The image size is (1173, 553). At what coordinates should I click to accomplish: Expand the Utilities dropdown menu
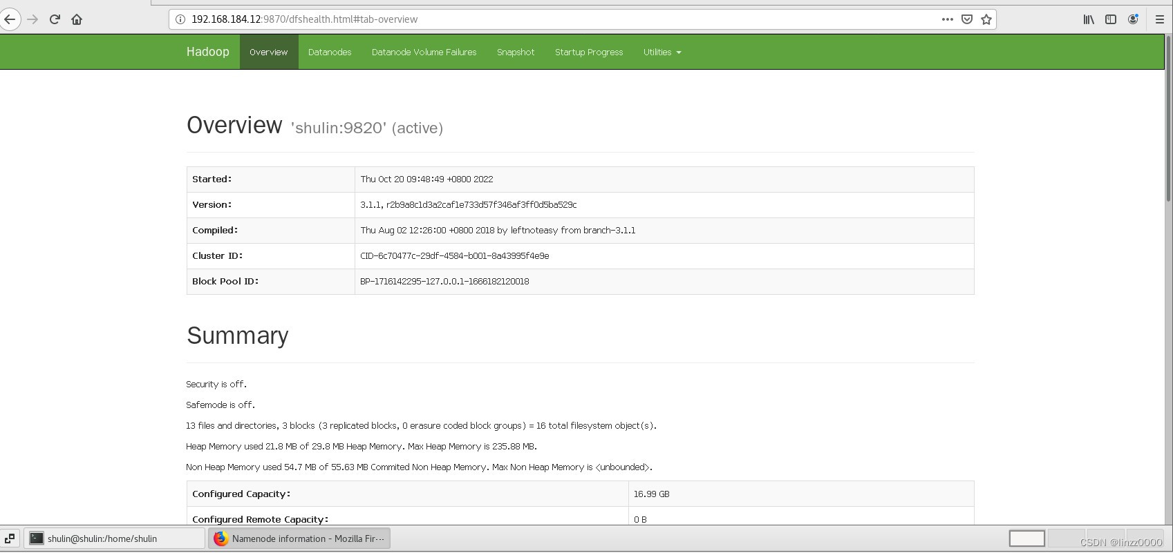point(662,52)
